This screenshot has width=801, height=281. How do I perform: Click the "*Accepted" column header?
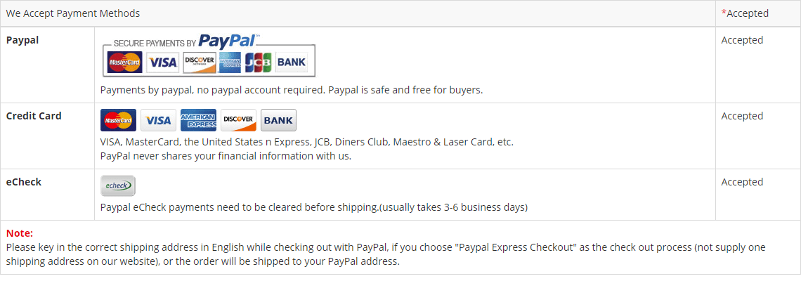745,13
